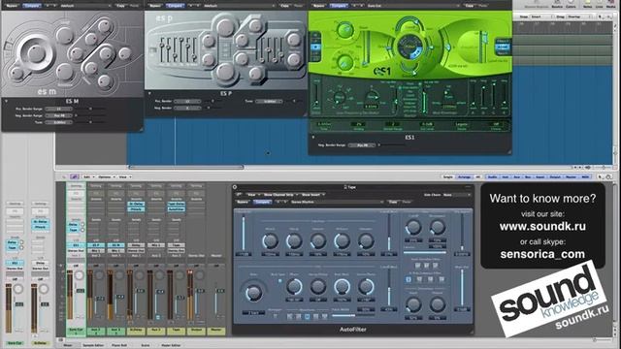Click the Decay knob in AutoFilter
The height and width of the screenshot is (349, 621).
[294, 240]
